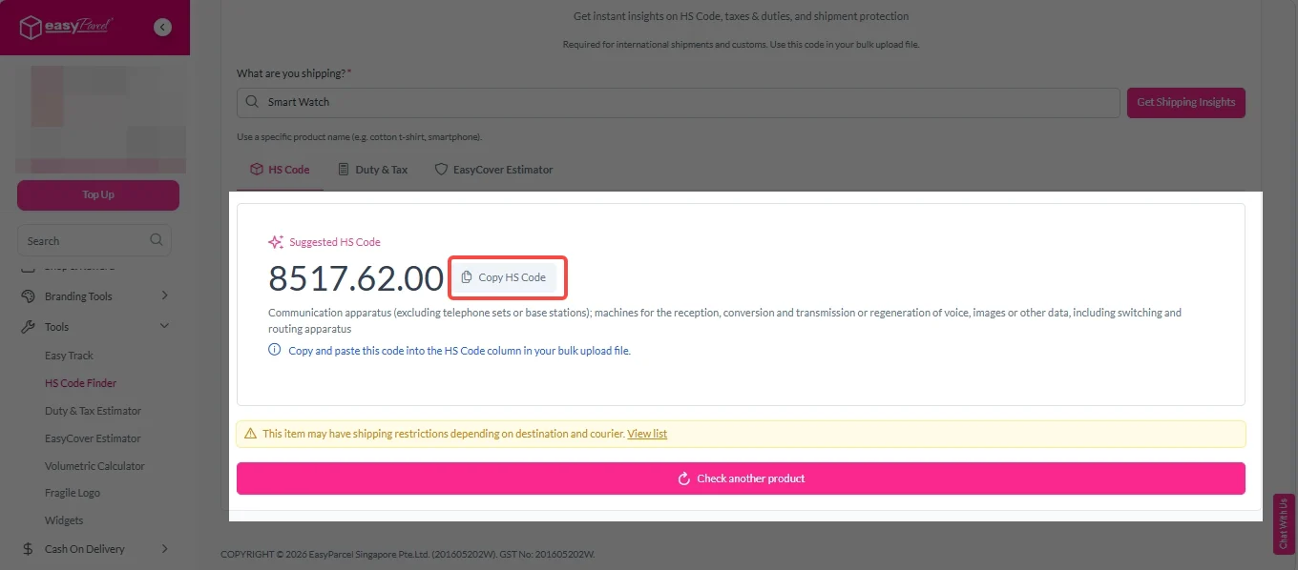
Task: Open Volumetric Calculator in the sidebar
Action: coord(94,466)
